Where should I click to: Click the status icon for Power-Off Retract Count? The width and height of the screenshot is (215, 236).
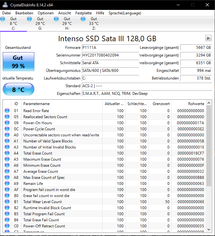[7, 226]
